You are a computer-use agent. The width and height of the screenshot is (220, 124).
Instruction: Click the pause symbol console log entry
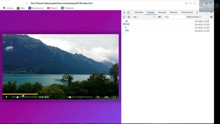(126, 21)
